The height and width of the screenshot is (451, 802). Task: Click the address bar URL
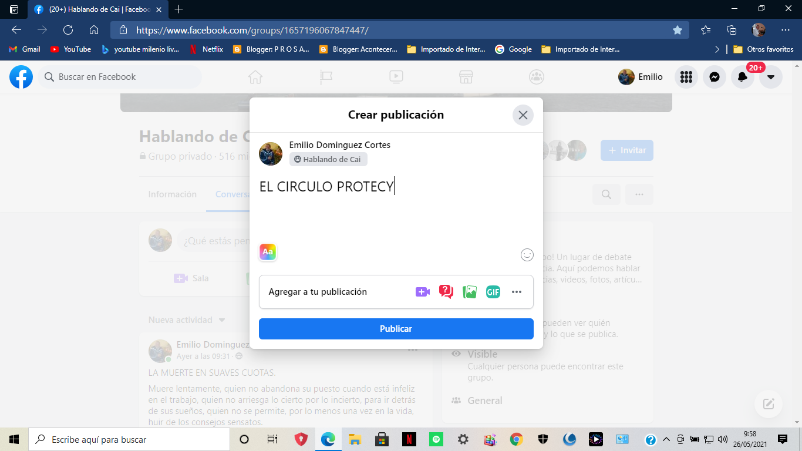[252, 30]
